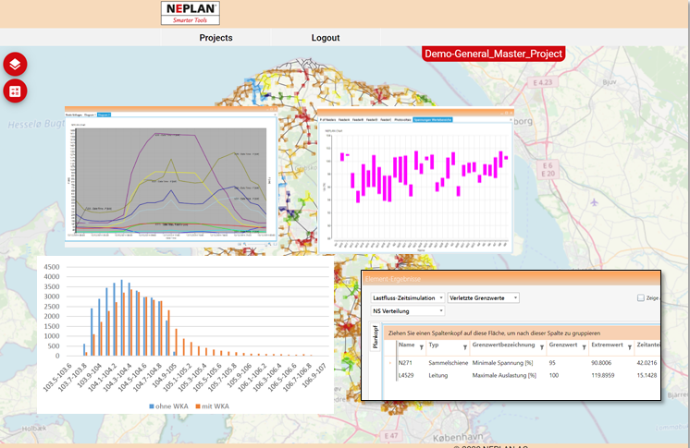Filter the Grenzwertbezeichnung column
Viewport: 690px width, 448px height.
[542, 347]
